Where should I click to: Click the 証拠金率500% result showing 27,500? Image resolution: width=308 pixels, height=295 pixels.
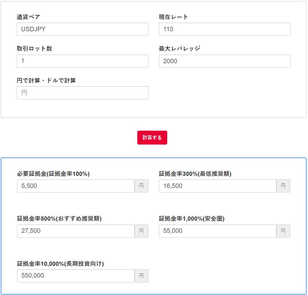click(x=75, y=231)
